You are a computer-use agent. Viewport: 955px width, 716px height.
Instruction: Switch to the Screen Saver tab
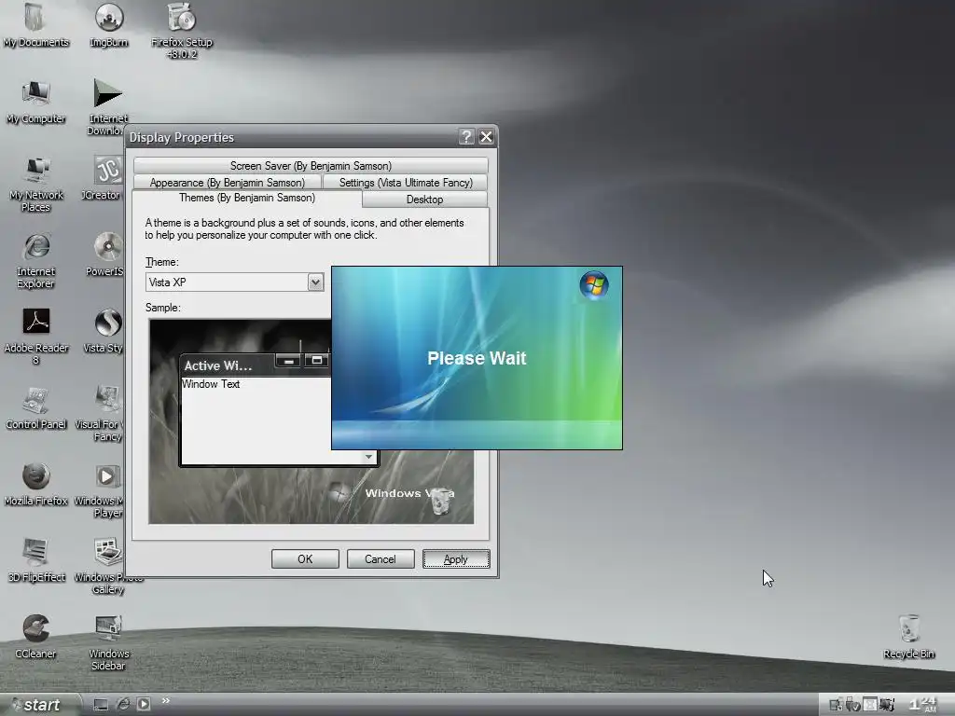pyautogui.click(x=311, y=166)
